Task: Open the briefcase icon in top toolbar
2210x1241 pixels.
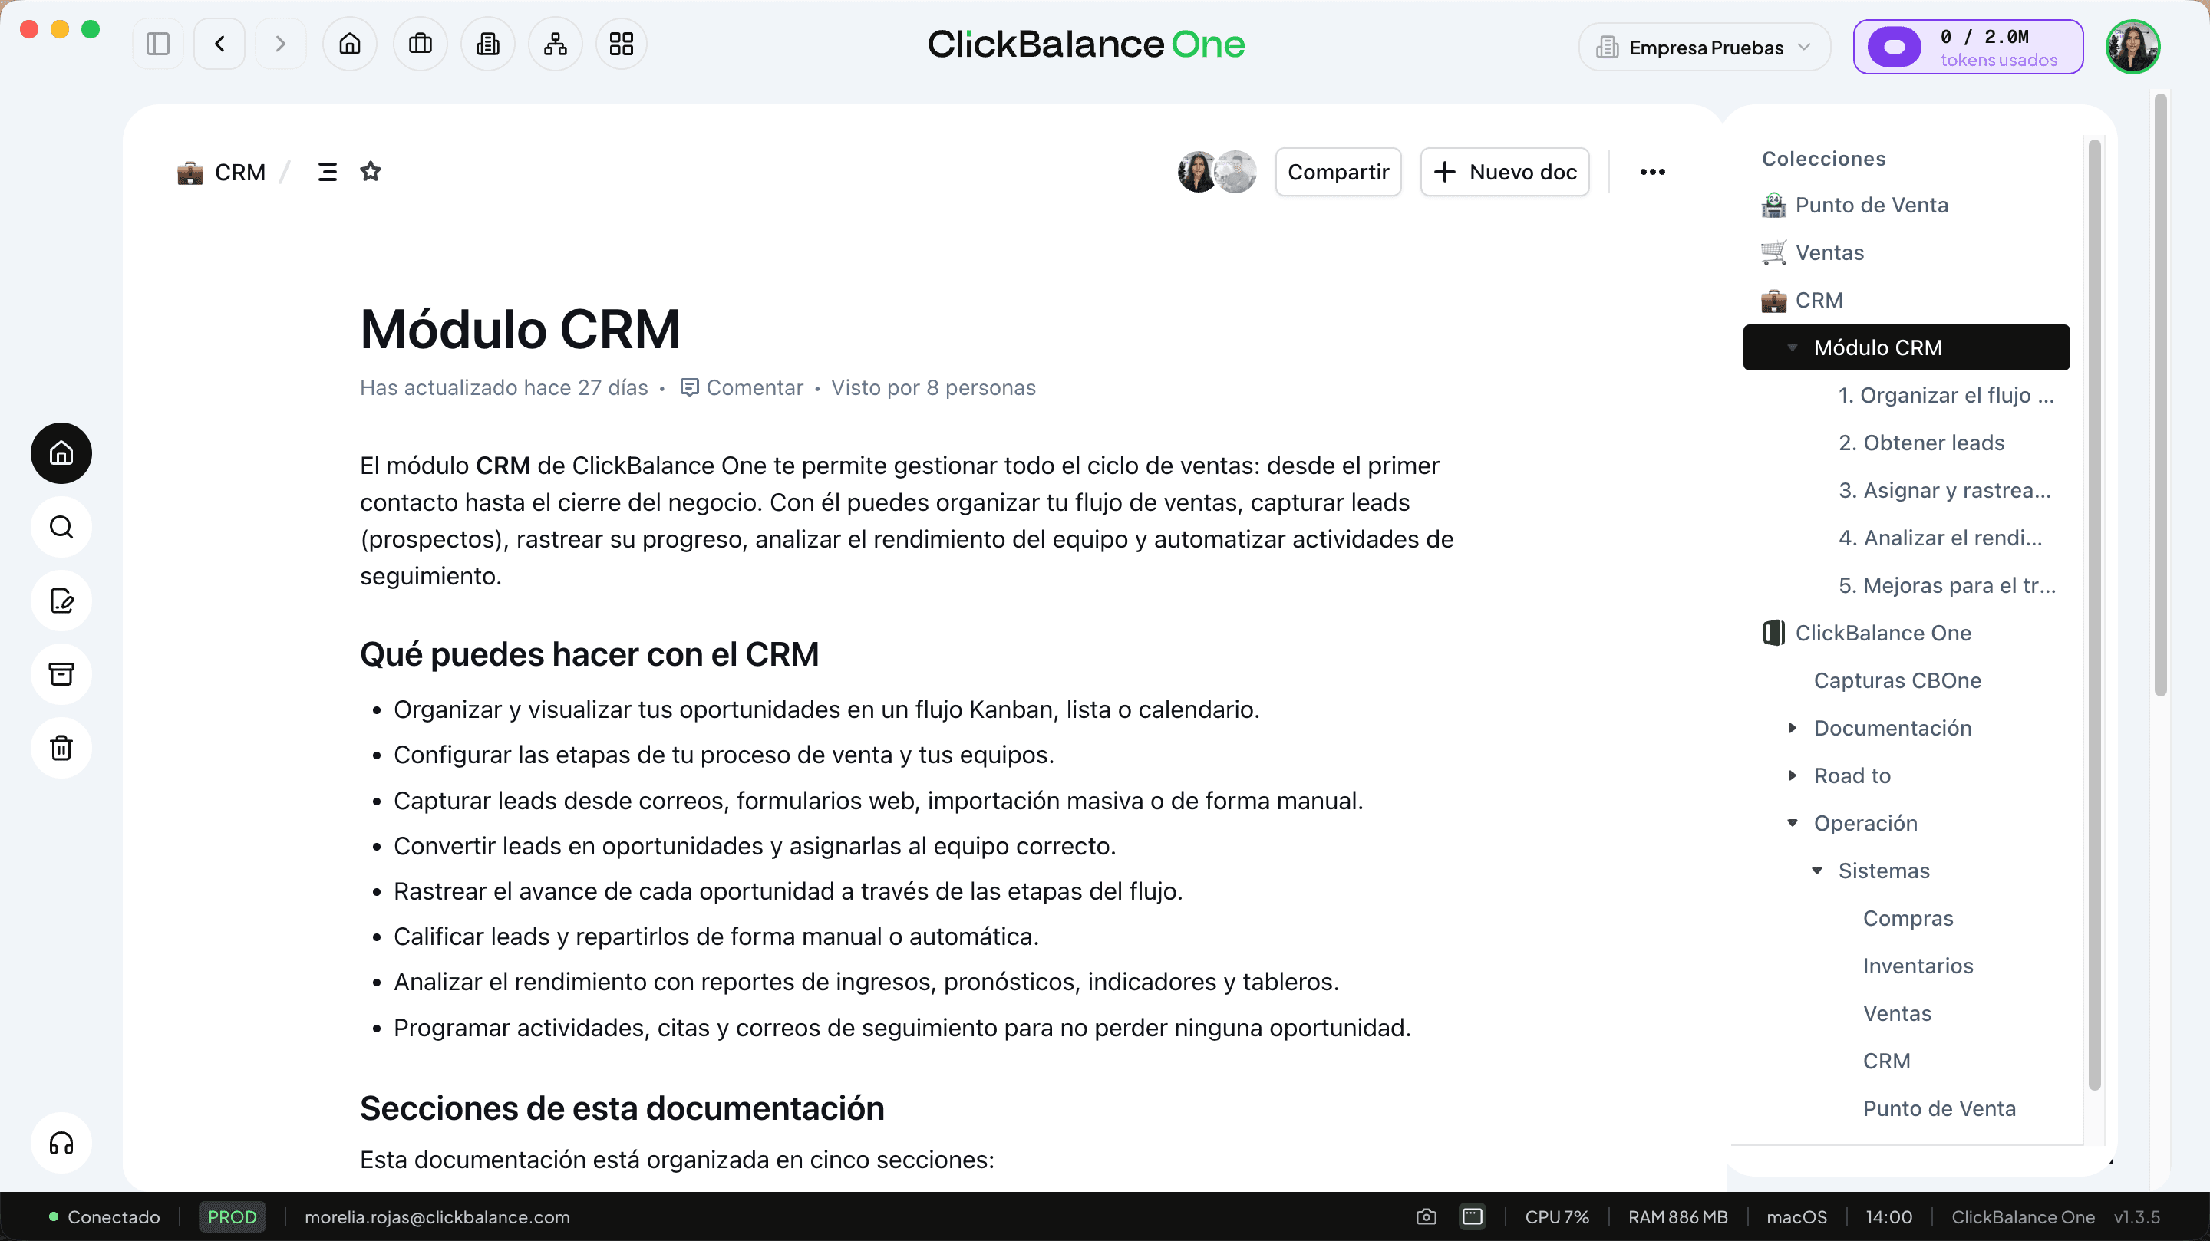Action: click(421, 44)
